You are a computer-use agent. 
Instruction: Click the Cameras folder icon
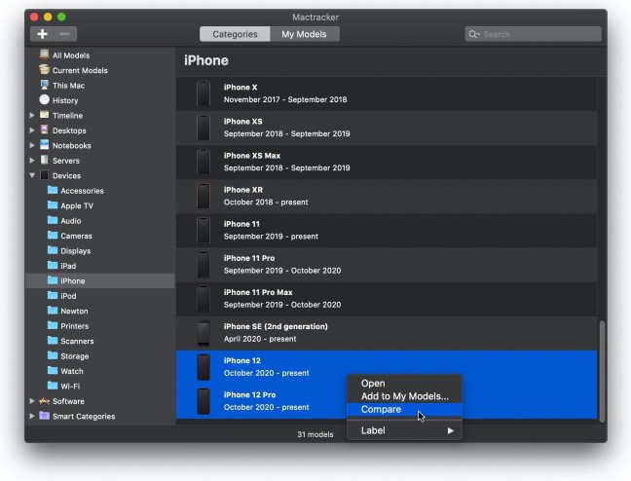(x=53, y=235)
